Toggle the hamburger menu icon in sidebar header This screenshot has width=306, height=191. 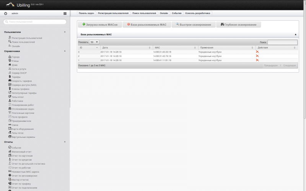pos(65,13)
